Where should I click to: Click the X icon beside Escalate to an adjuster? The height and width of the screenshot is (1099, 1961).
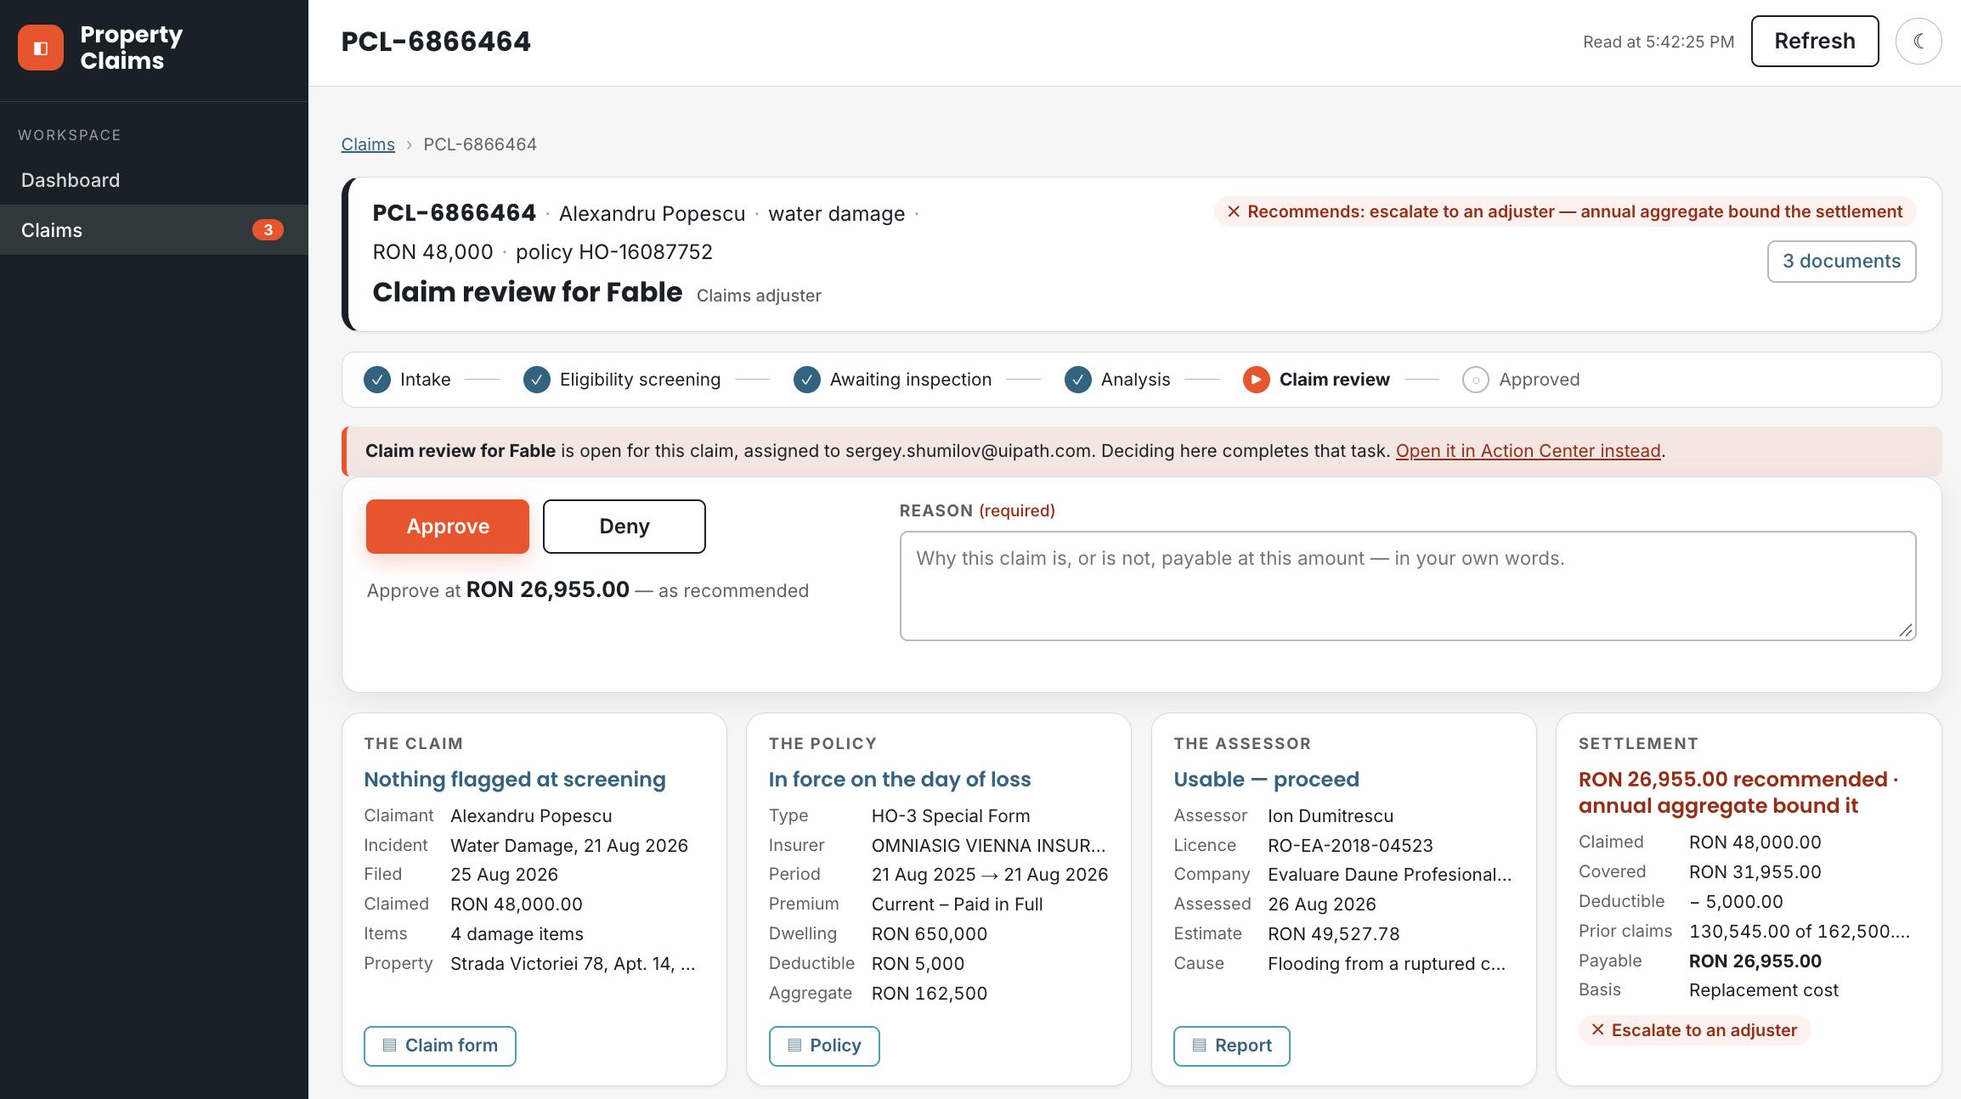[1598, 1030]
